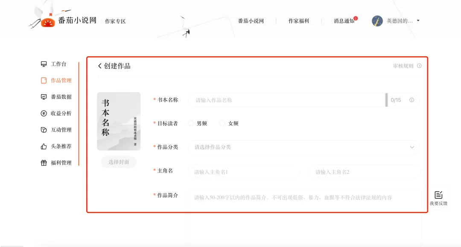The height and width of the screenshot is (247, 461).
Task: Click the 书本名称 input field
Action: 286,100
